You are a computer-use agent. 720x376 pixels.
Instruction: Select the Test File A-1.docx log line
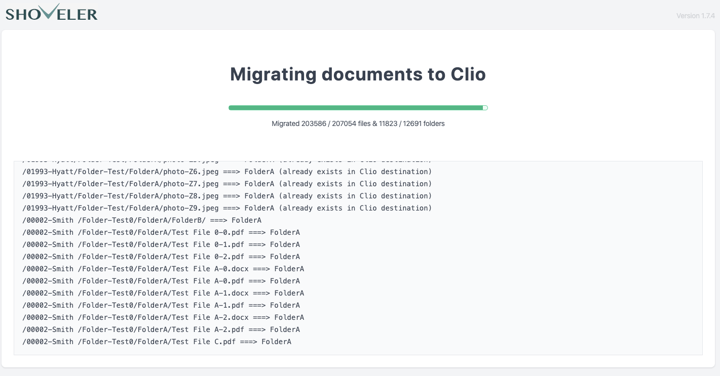click(163, 293)
